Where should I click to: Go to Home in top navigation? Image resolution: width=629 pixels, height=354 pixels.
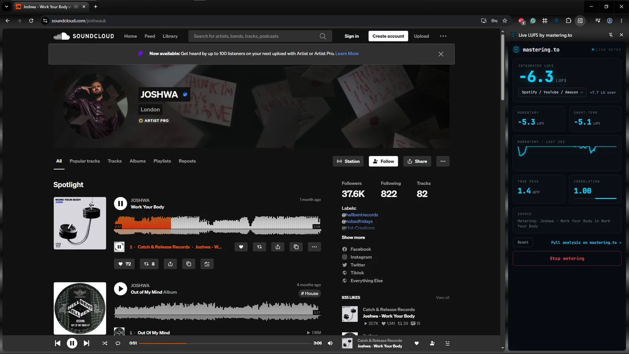131,36
